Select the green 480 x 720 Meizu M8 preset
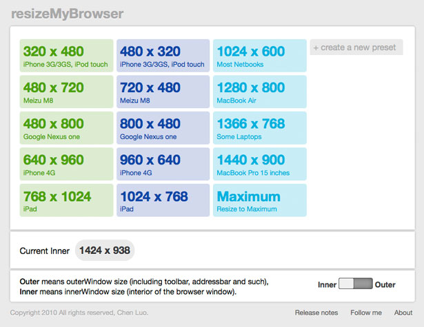Screen dimensions: 424x327 66,92
